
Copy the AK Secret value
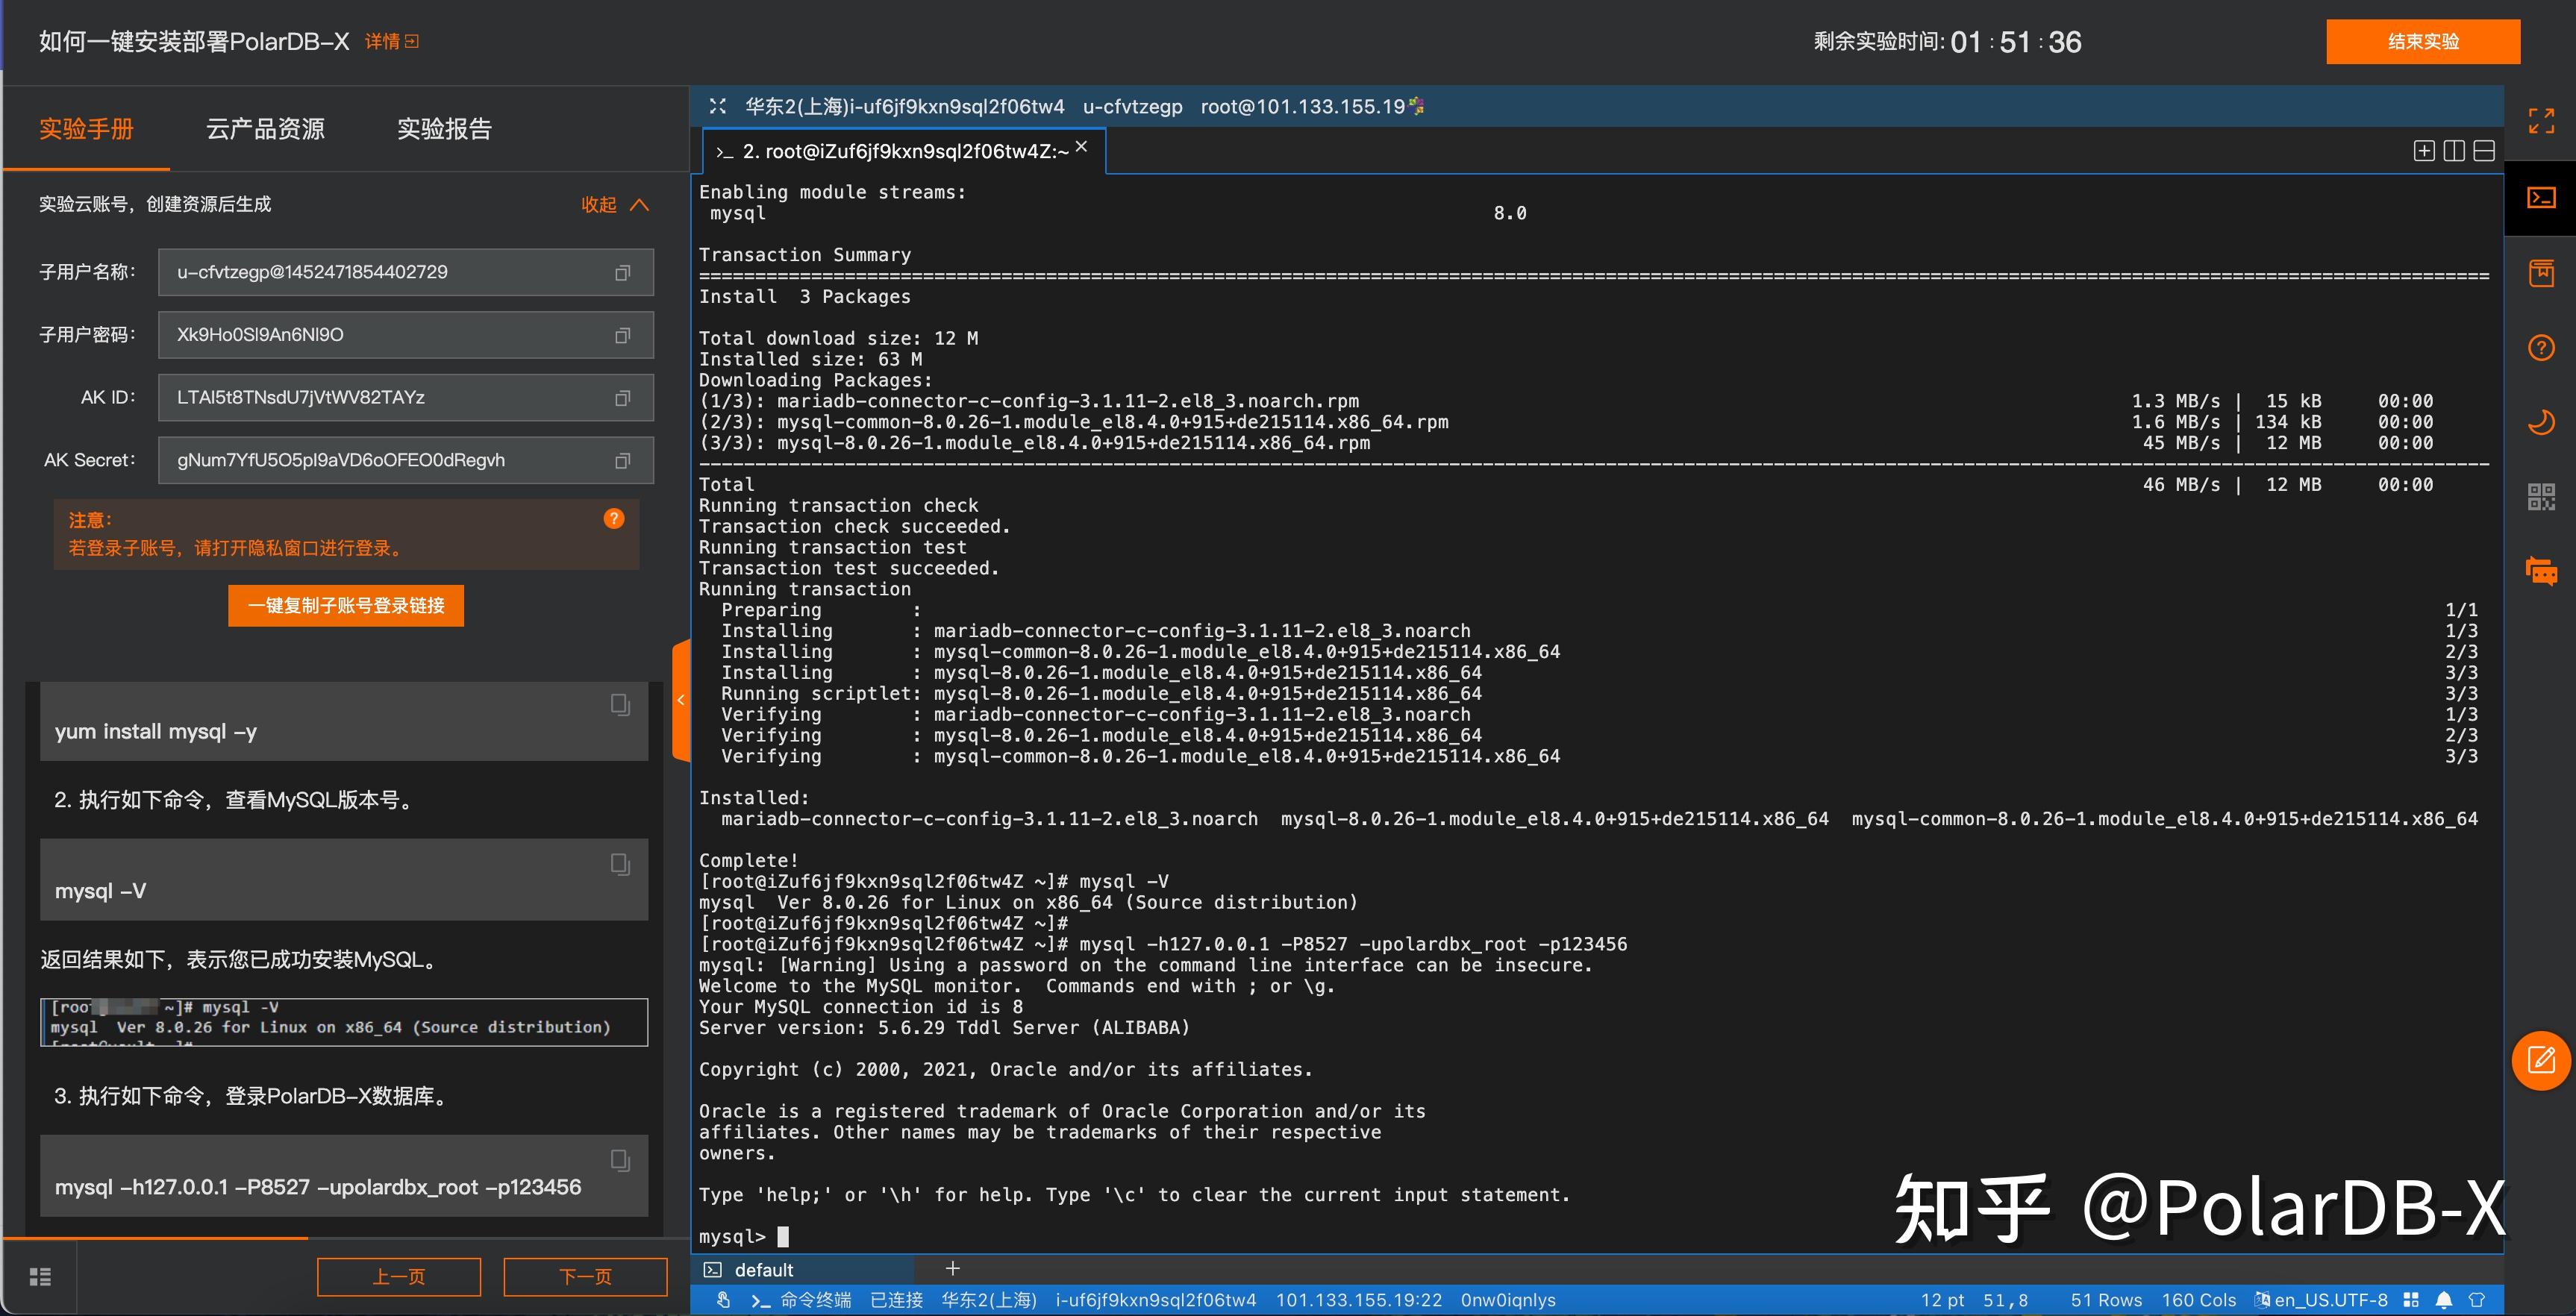coord(622,461)
